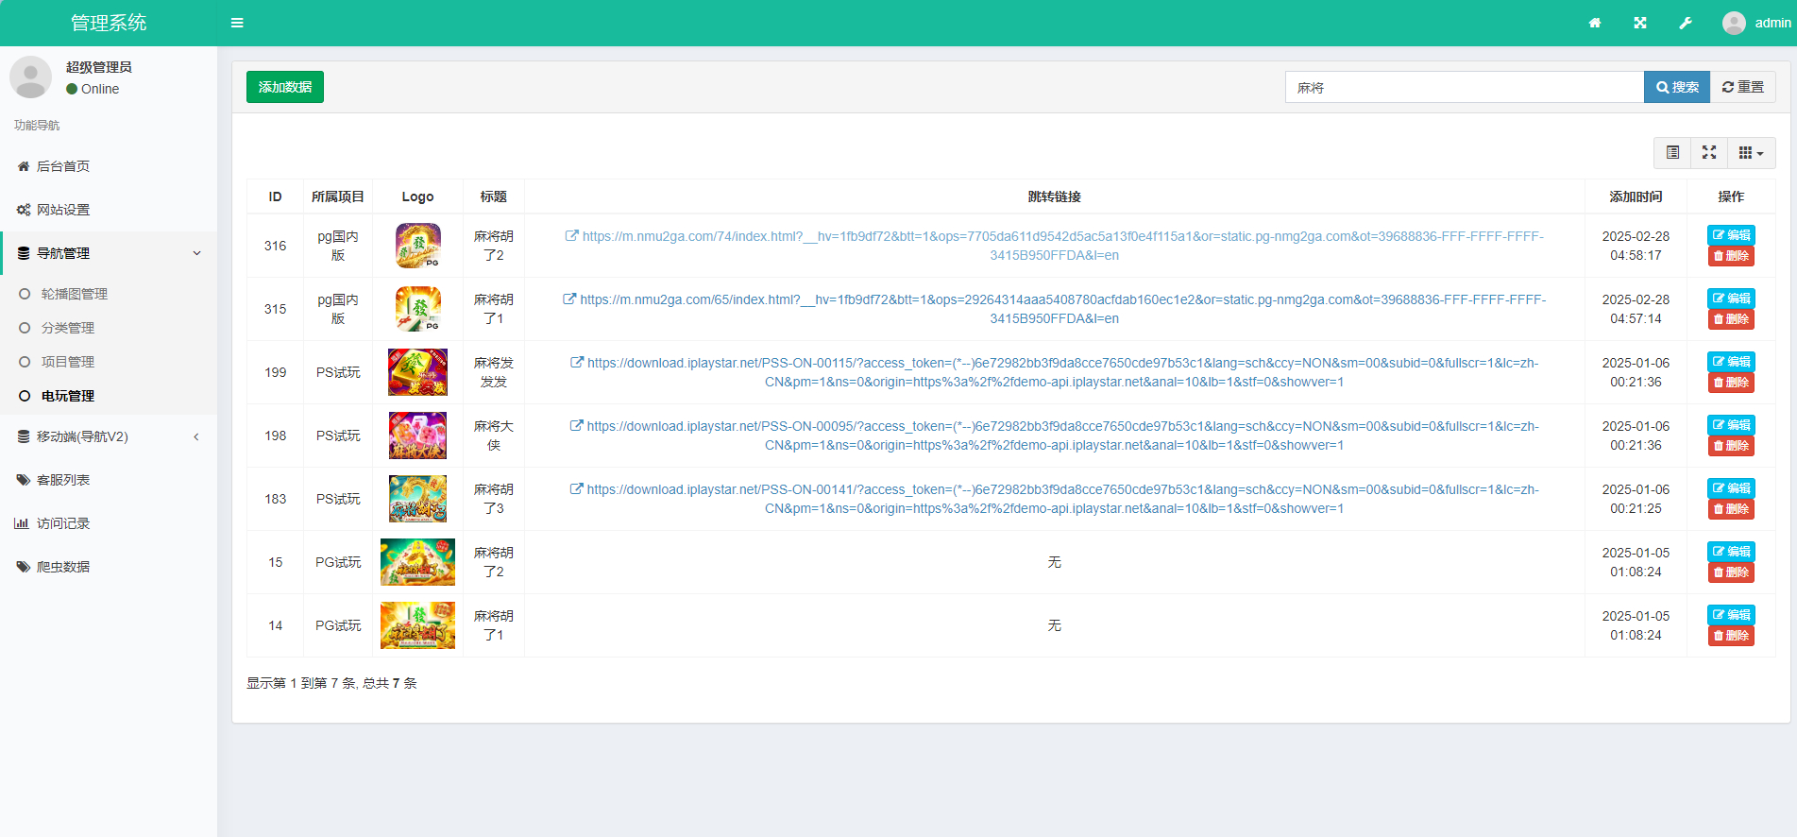
Task: Open the columns dropdown above the table
Action: click(1751, 152)
